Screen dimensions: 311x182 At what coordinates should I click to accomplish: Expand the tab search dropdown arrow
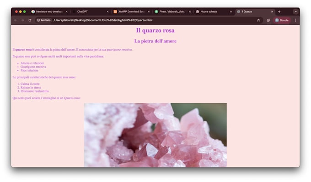[295, 12]
